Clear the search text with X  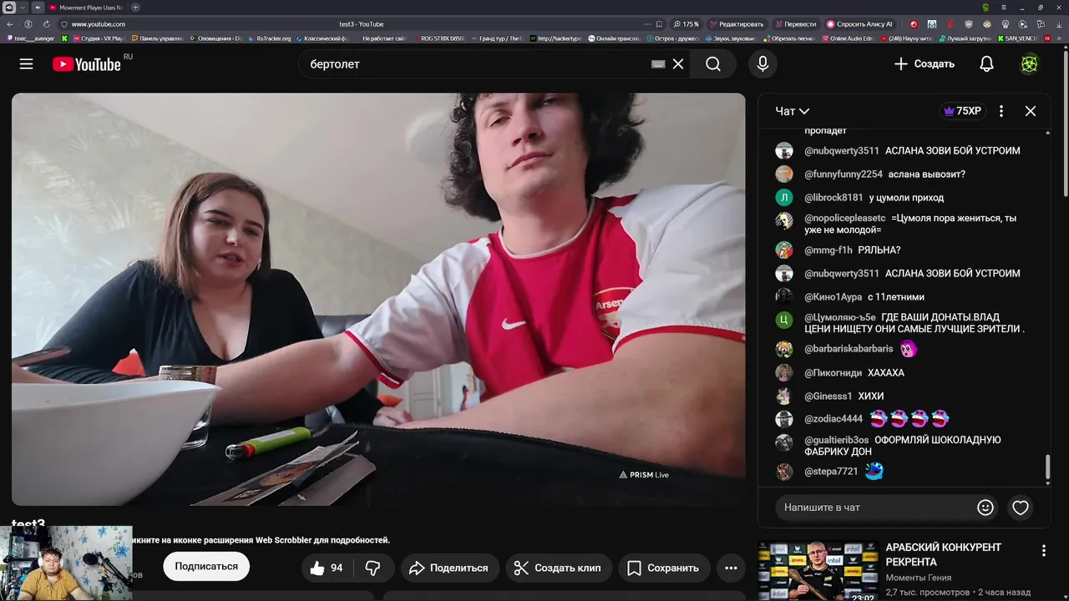[x=678, y=64]
